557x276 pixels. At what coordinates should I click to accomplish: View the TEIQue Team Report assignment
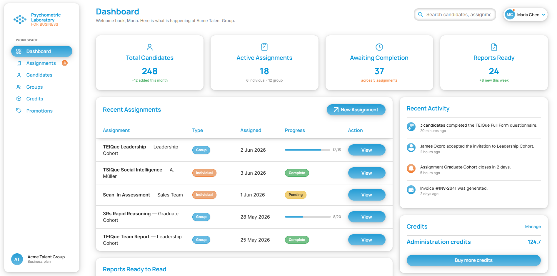367,240
